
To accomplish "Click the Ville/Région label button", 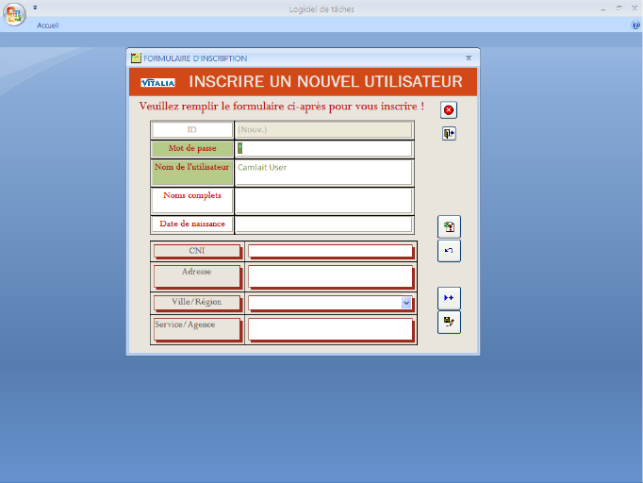I will [197, 302].
